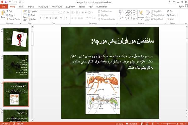Open the Clipboard dialog launcher
188x125 pixels.
20,23
